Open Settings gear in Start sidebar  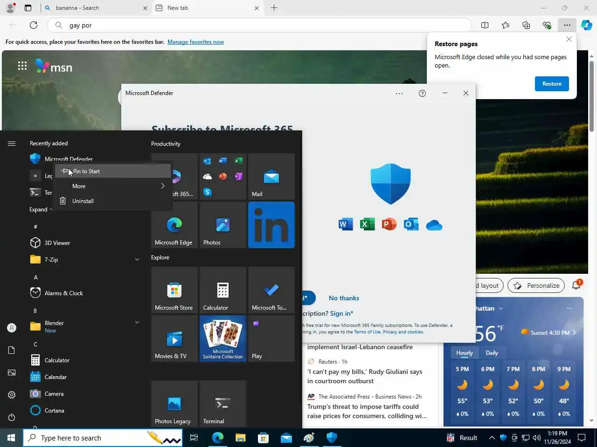click(x=12, y=395)
